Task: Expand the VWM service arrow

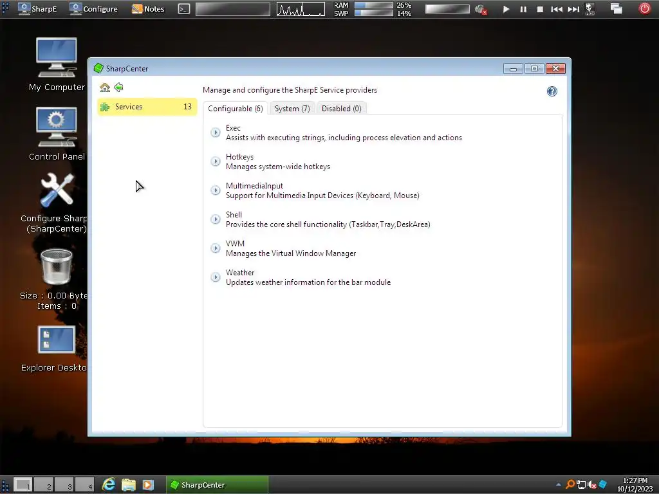Action: point(215,248)
